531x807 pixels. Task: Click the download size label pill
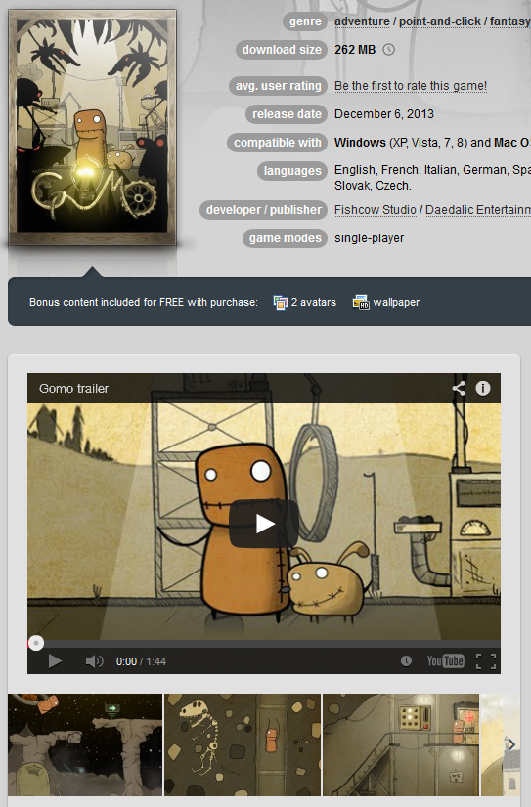pyautogui.click(x=282, y=50)
